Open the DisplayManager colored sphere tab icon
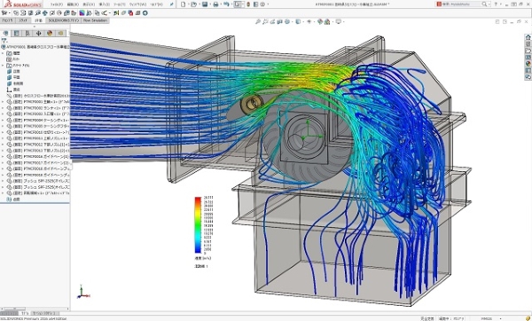This screenshot has width=532, height=321. point(50,34)
